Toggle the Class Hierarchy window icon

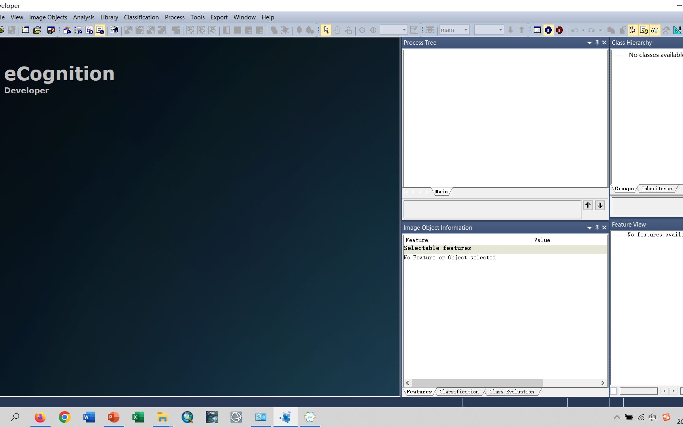point(633,30)
